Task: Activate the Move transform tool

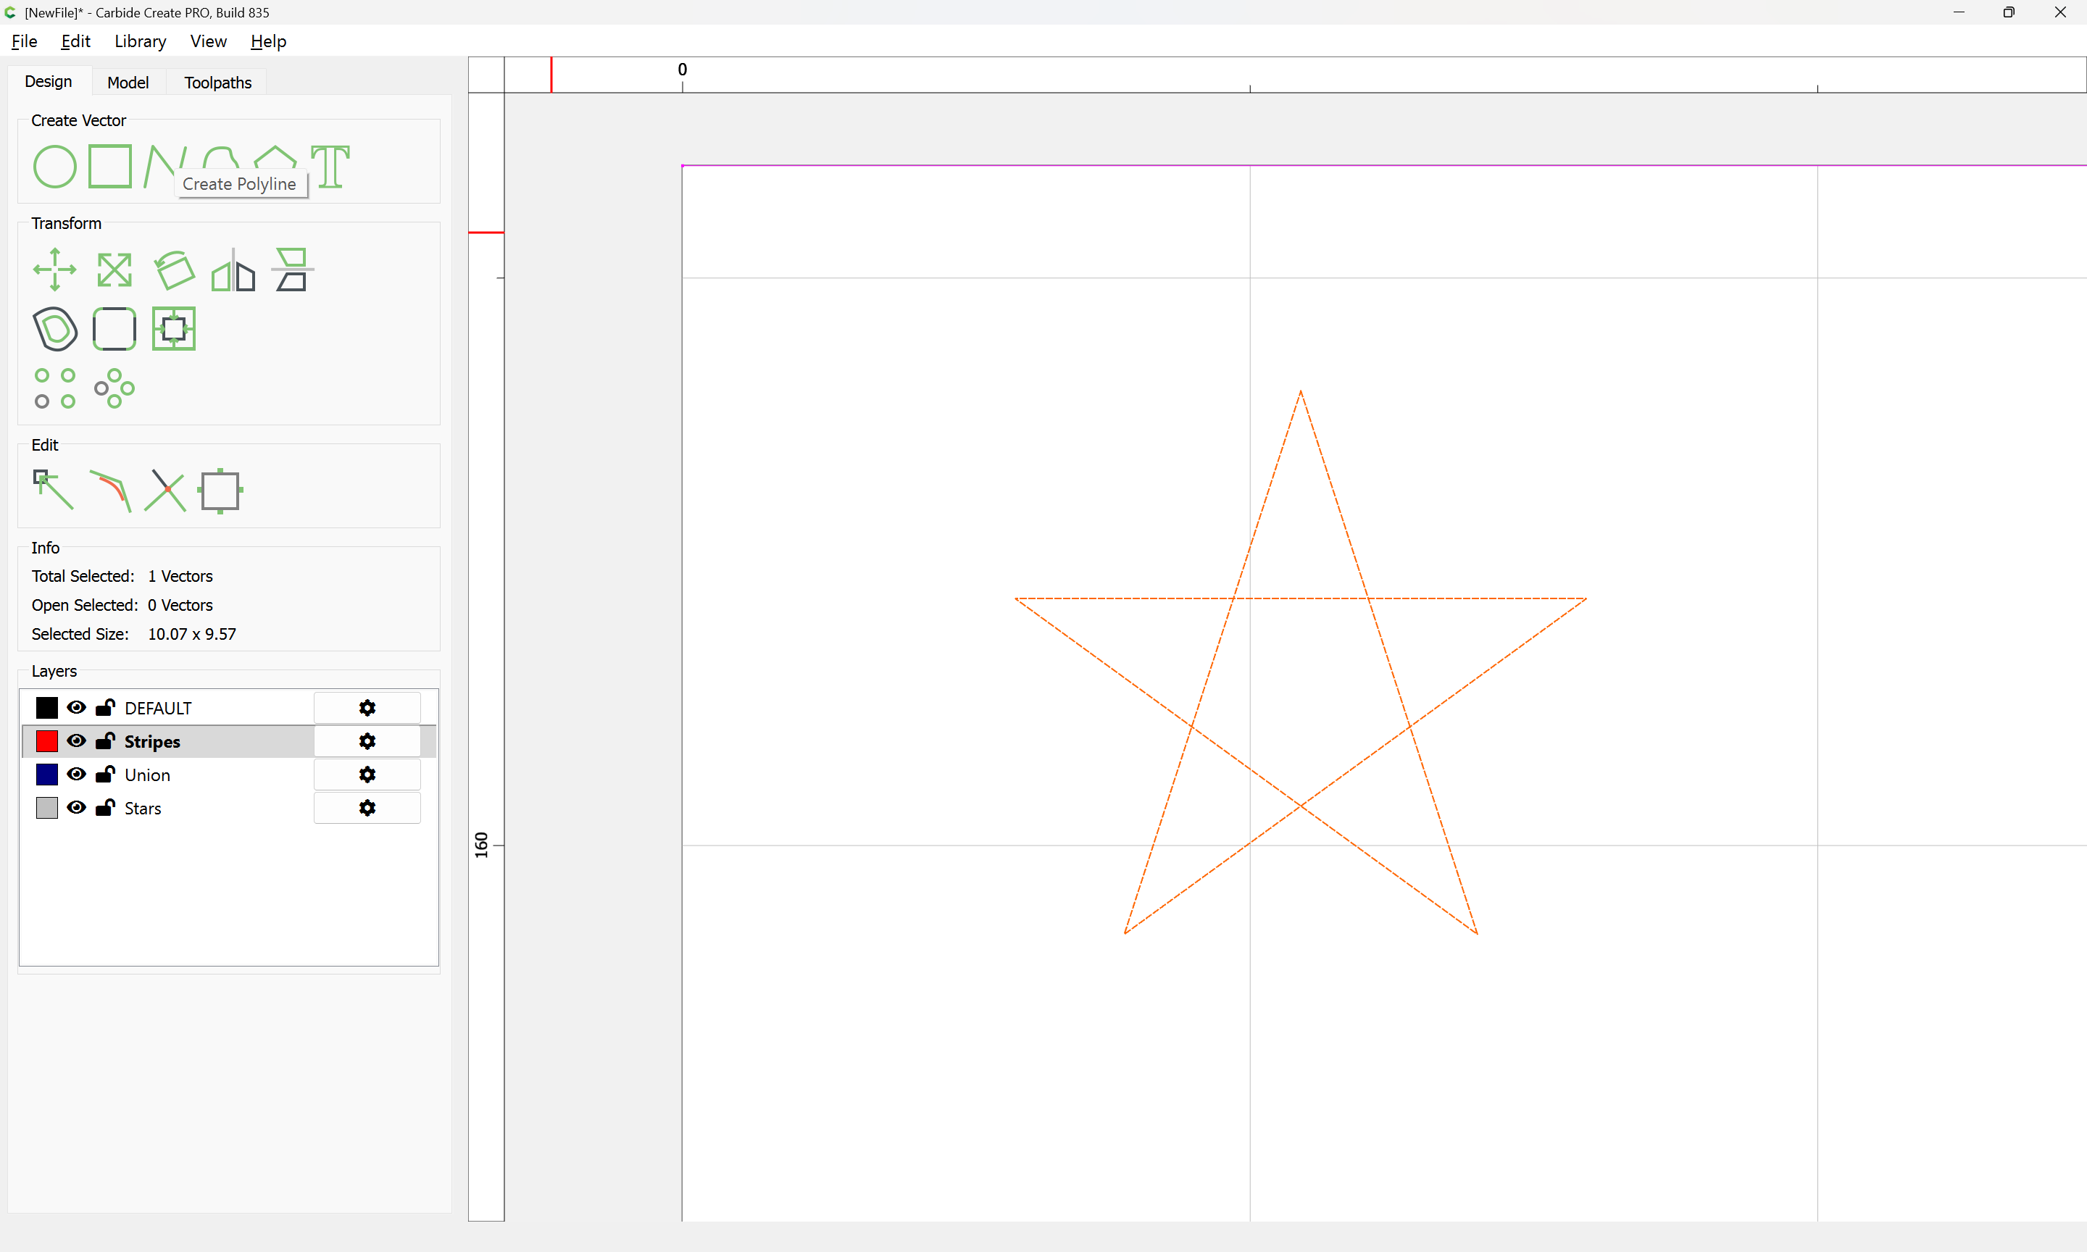Action: (x=55, y=270)
